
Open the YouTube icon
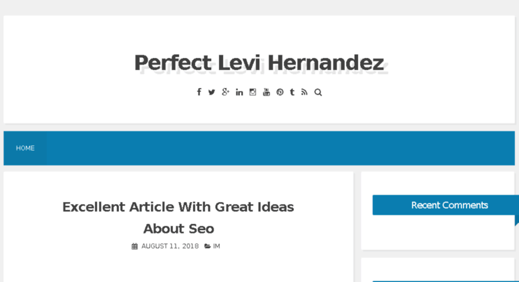[266, 92]
